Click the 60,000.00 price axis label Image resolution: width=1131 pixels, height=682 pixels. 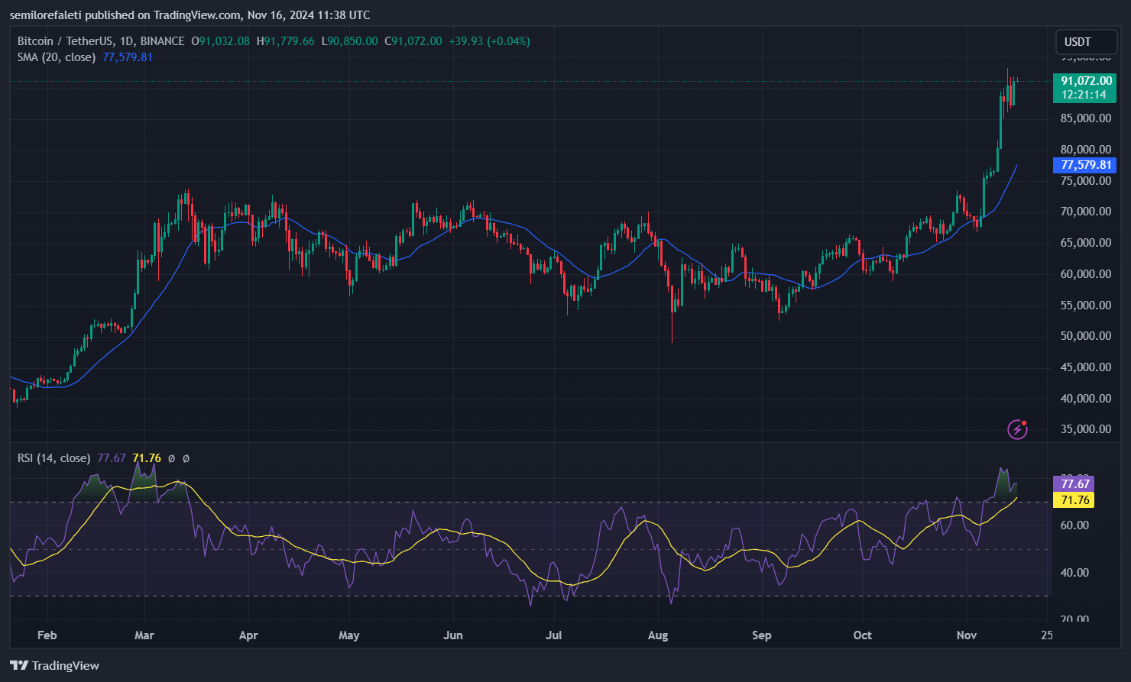[x=1086, y=274]
